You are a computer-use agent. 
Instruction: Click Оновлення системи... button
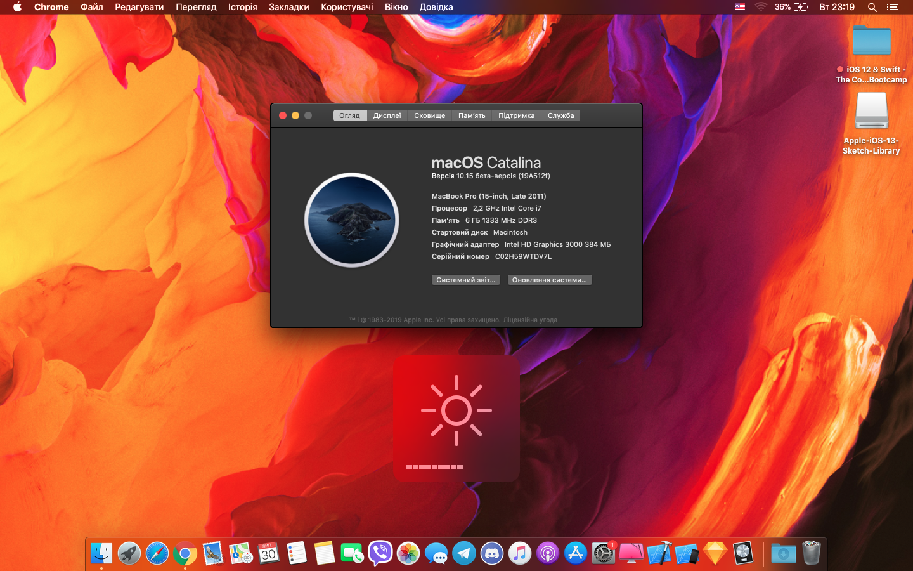click(550, 280)
